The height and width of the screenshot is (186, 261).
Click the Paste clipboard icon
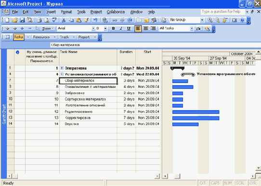(78, 20)
